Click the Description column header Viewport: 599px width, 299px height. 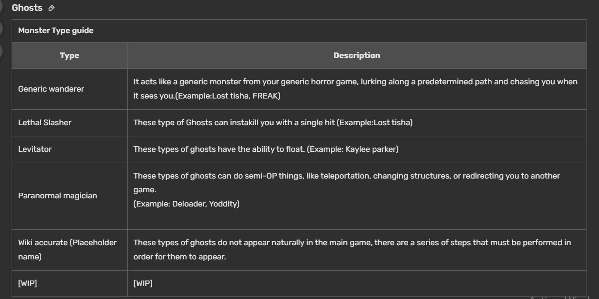point(357,55)
